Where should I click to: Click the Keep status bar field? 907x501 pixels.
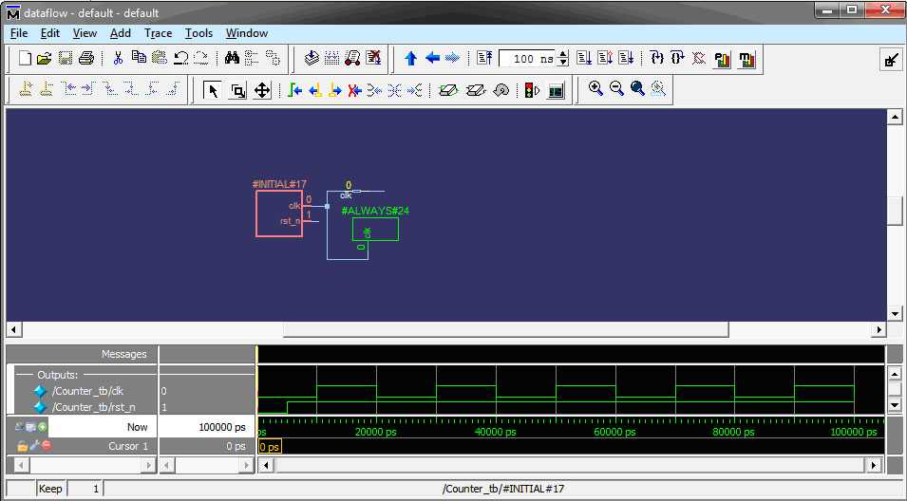tap(50, 489)
